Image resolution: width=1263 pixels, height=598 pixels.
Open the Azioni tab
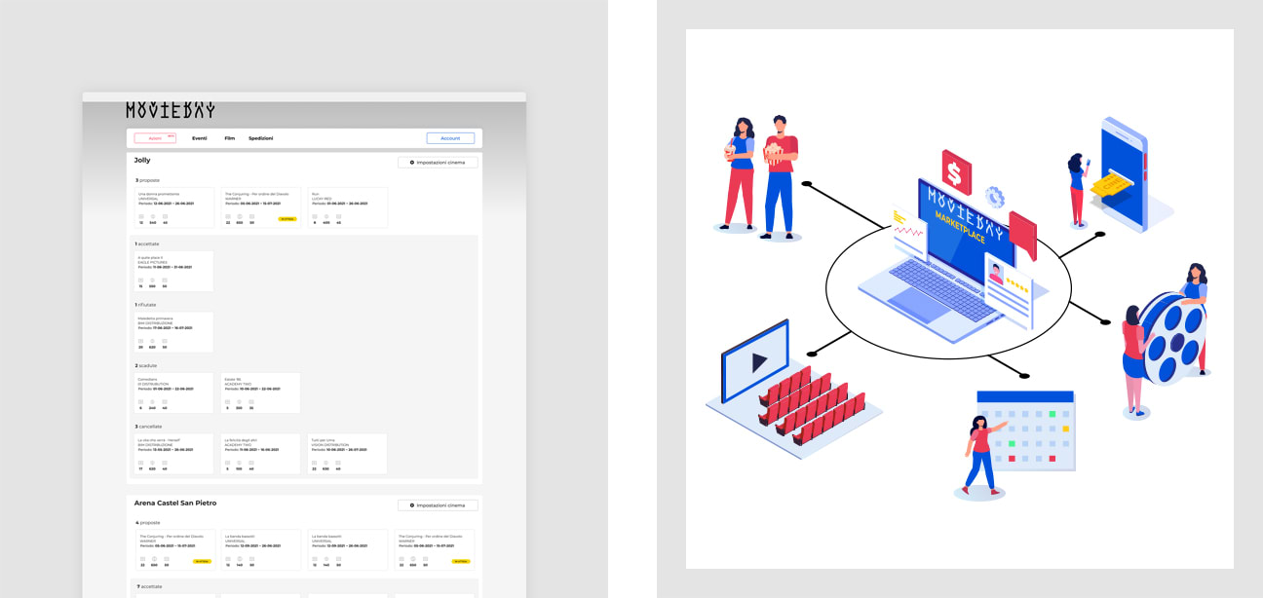[x=155, y=138]
